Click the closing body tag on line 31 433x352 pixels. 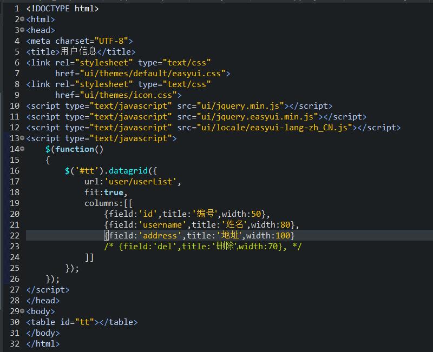(x=43, y=333)
